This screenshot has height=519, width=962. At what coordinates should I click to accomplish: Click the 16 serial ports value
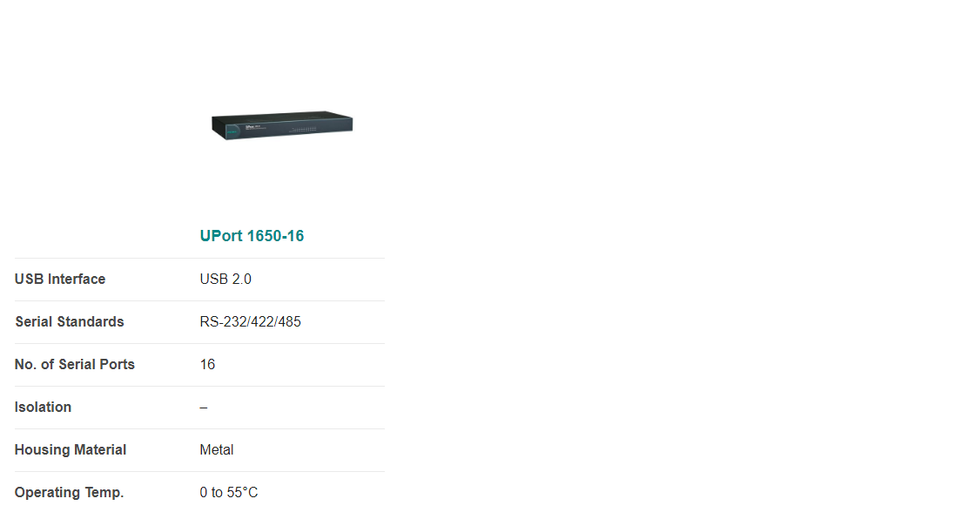point(207,364)
